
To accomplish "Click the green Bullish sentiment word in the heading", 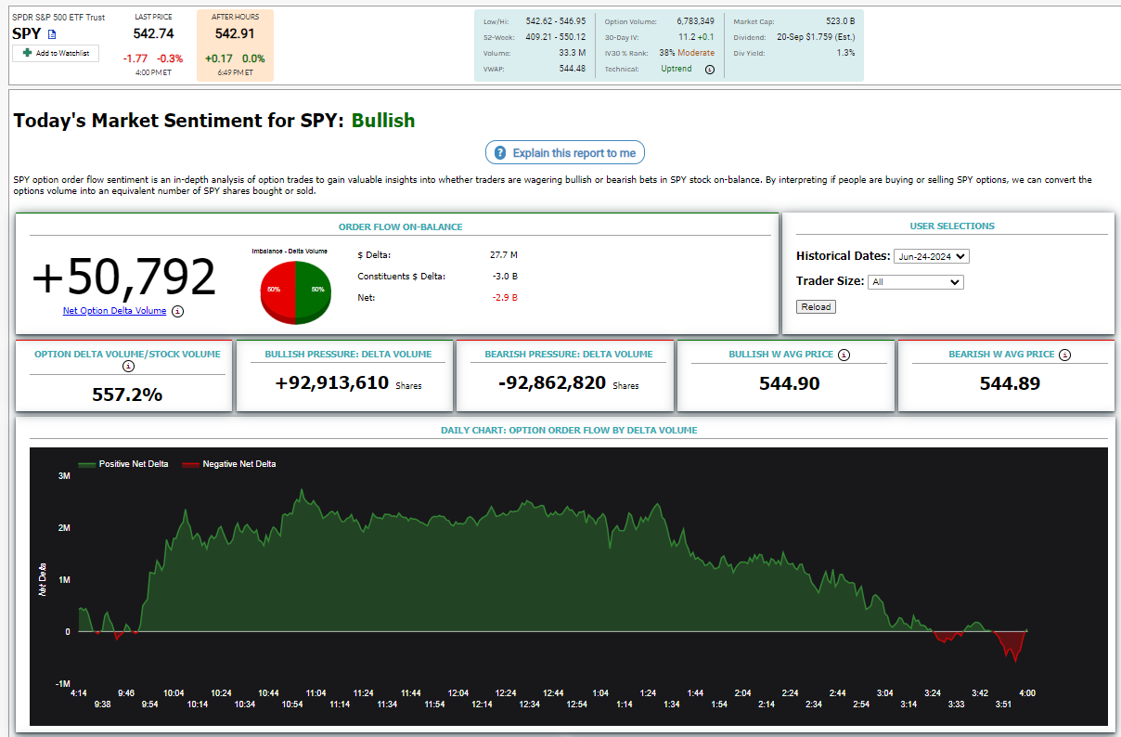I will pyautogui.click(x=383, y=121).
